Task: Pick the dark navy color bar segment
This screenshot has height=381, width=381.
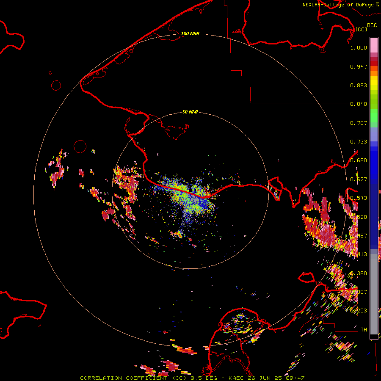Action: click(x=374, y=214)
